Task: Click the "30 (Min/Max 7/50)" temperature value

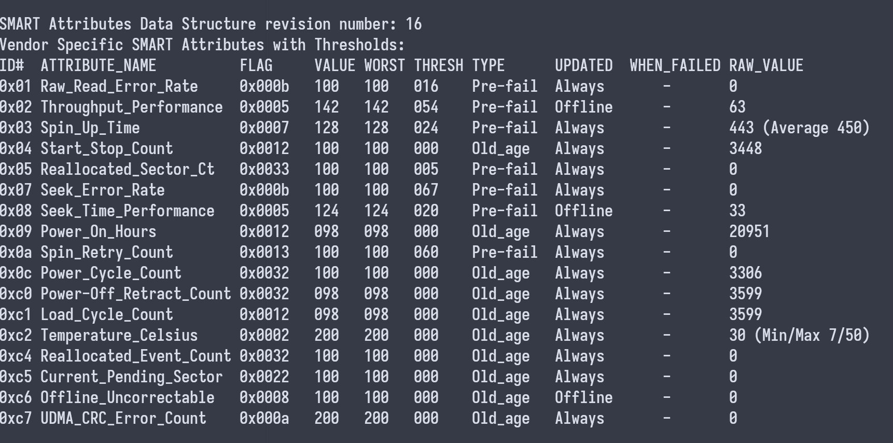Action: coord(799,335)
